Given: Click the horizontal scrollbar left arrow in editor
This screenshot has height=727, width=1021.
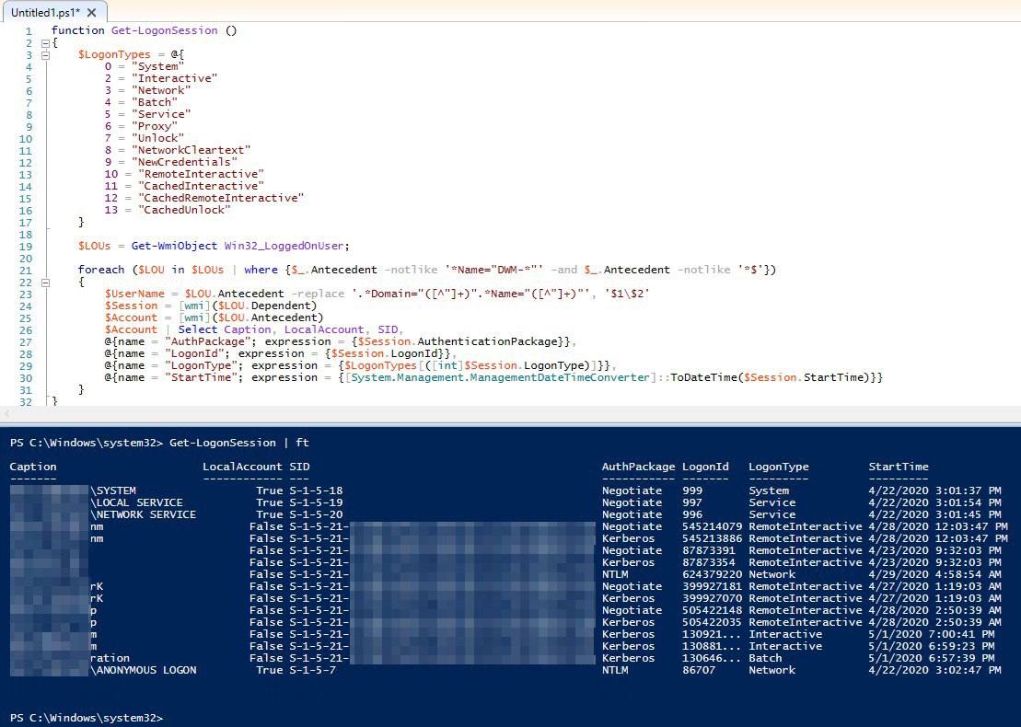Looking at the screenshot, I should (6, 414).
